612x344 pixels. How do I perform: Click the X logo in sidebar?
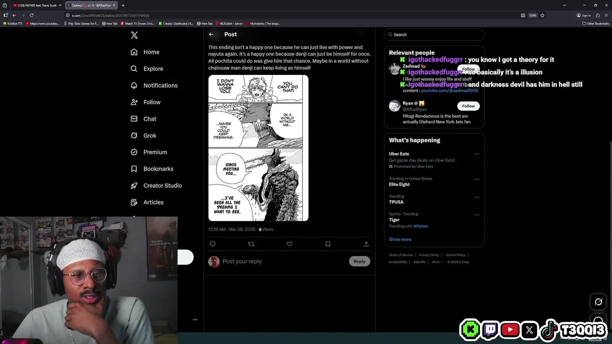(134, 35)
